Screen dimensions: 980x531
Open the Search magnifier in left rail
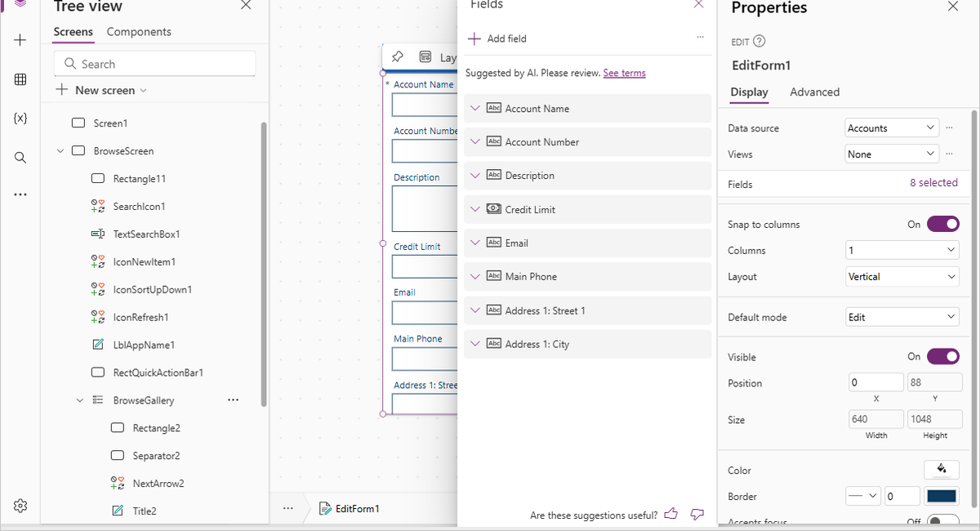(20, 157)
